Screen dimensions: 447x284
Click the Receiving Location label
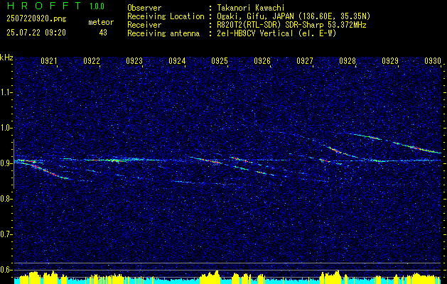point(166,16)
